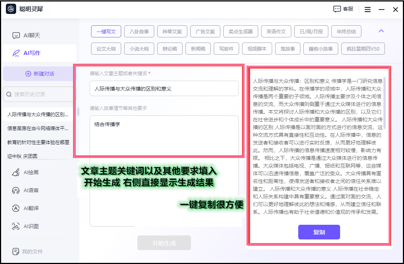Click the 客服 customer service icon
The height and width of the screenshot is (264, 404).
click(337, 9)
